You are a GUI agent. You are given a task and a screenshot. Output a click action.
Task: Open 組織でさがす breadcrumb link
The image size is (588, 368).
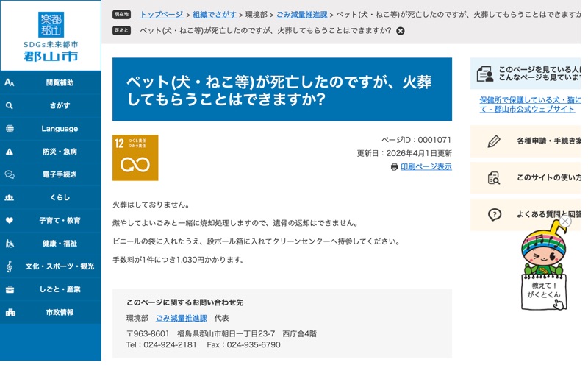(215, 15)
